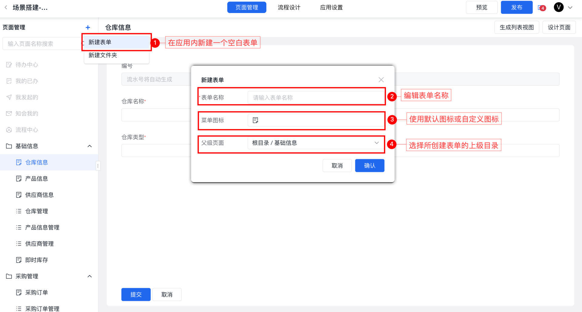Click the menu icon picker in dialog
This screenshot has height=312, width=582.
[315, 120]
